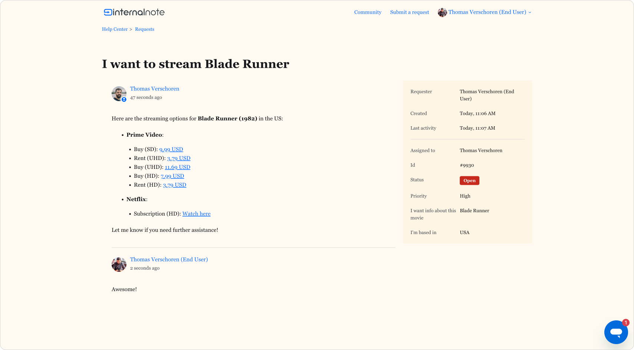
Task: Navigate to Help Center breadcrumb
Action: click(115, 29)
